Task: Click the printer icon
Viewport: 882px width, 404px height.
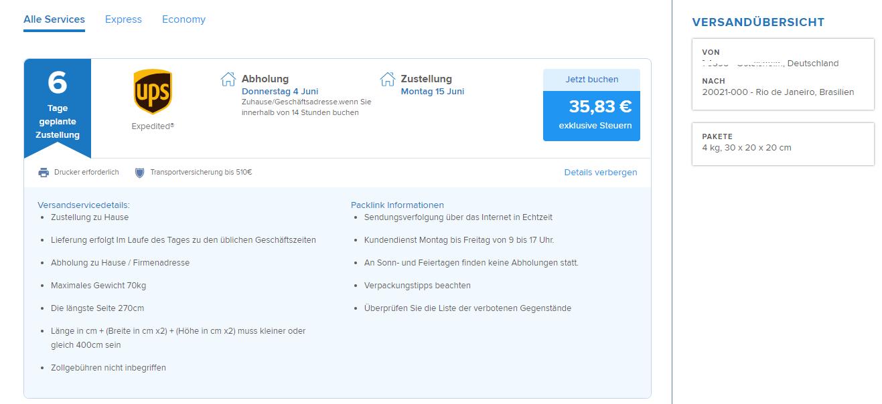Action: click(44, 173)
